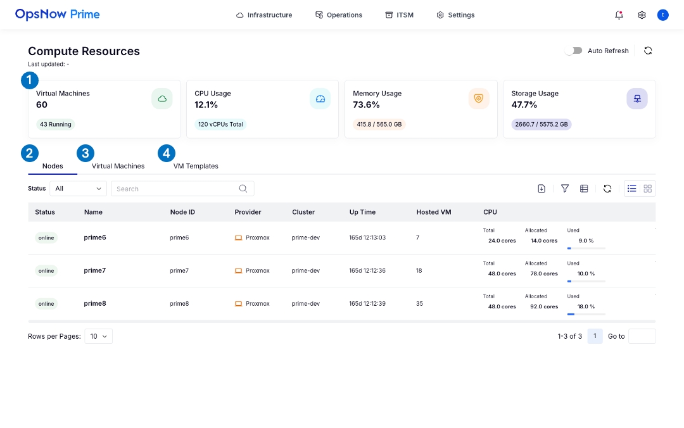Toggle the Auto Refresh switch
The height and width of the screenshot is (428, 684).
point(574,51)
